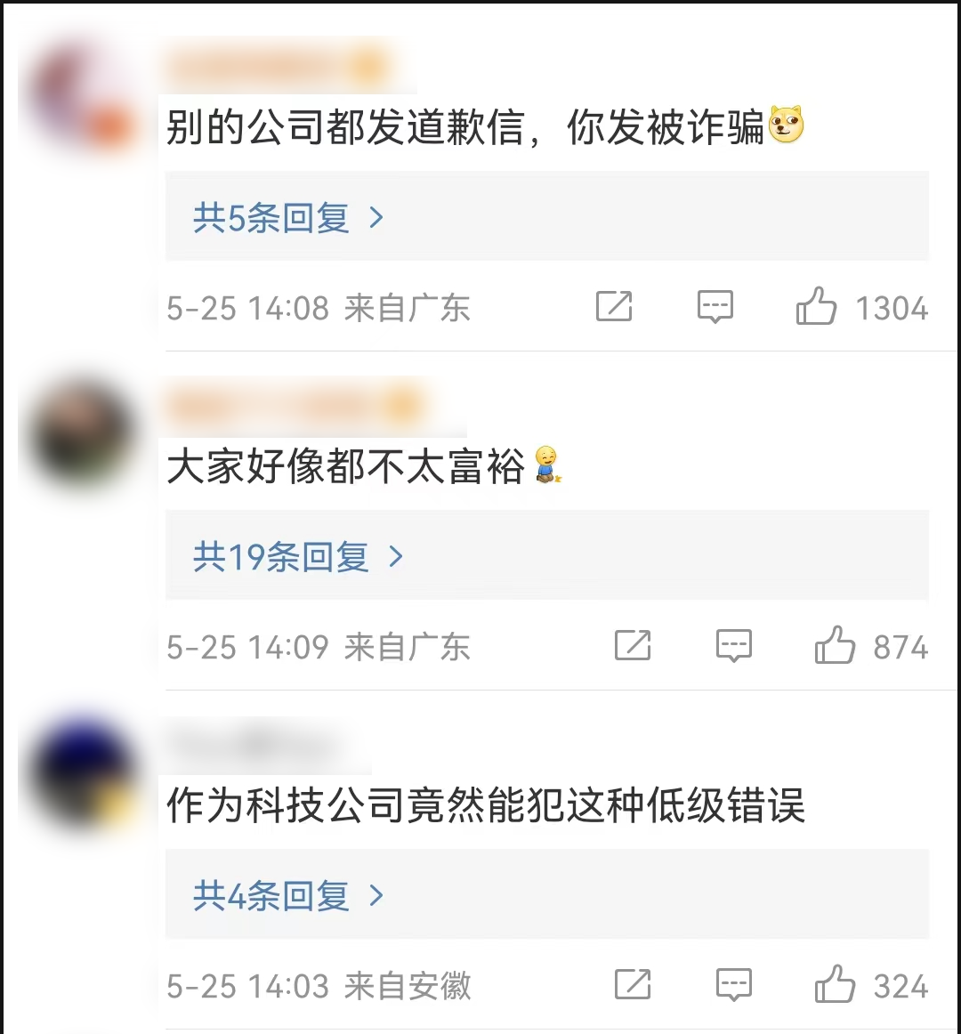
Task: Reply to the 5-25 14:09 comment
Action: click(x=734, y=646)
